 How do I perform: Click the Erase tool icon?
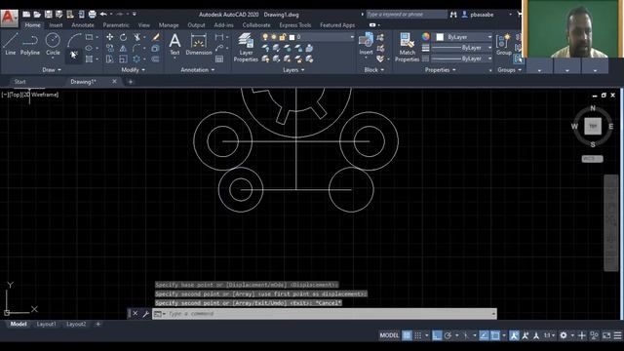(x=156, y=37)
